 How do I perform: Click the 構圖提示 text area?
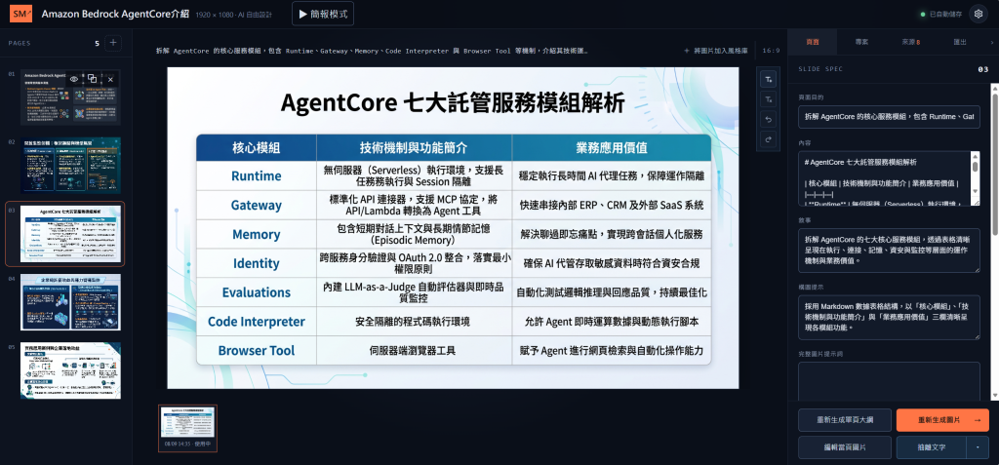coord(889,317)
